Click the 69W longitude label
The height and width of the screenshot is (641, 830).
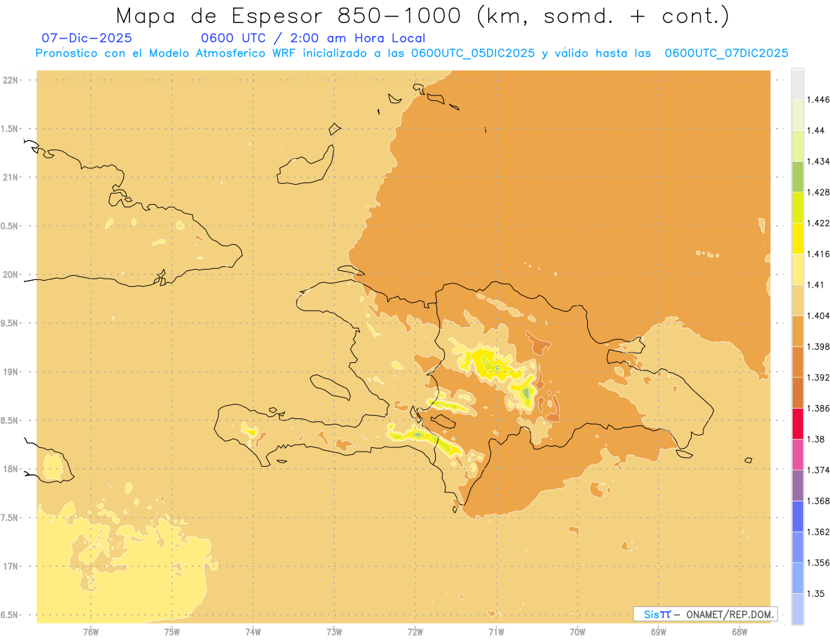[x=658, y=632]
